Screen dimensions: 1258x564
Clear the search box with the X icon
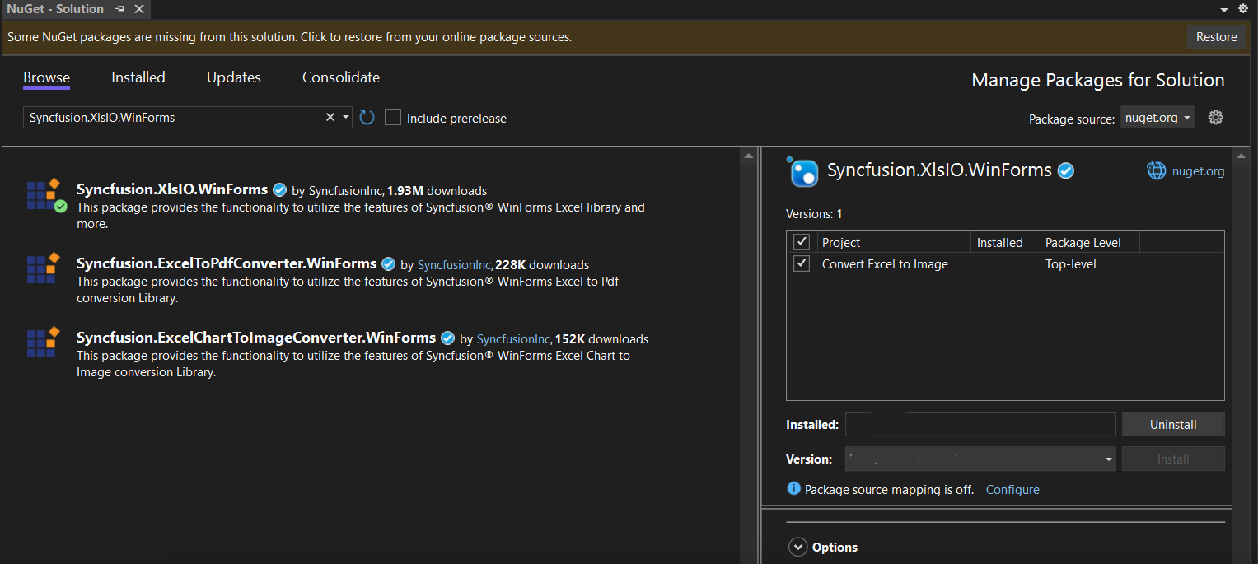tap(330, 118)
